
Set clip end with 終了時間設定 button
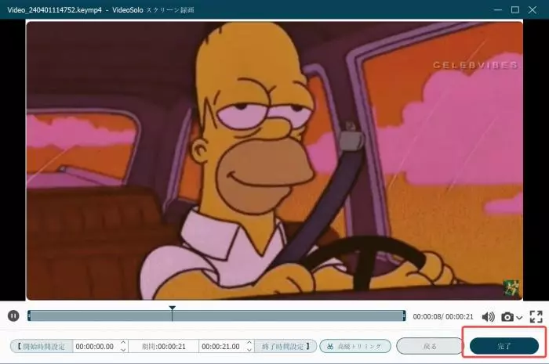click(285, 346)
